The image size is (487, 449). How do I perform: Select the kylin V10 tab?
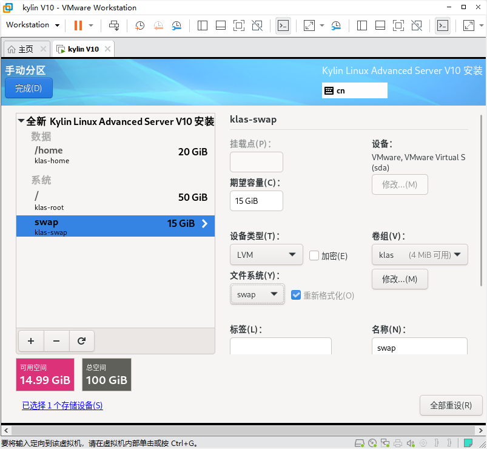tap(83, 49)
